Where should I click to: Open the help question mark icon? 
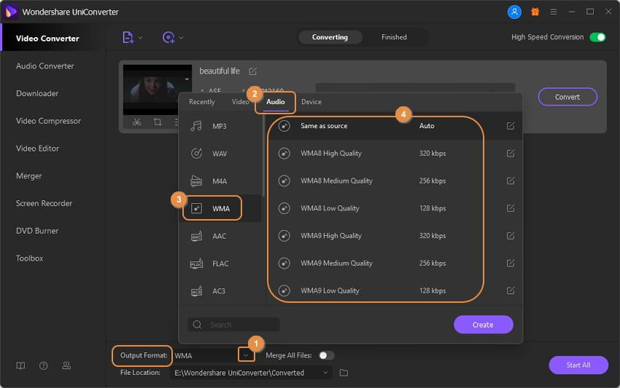[x=44, y=365]
